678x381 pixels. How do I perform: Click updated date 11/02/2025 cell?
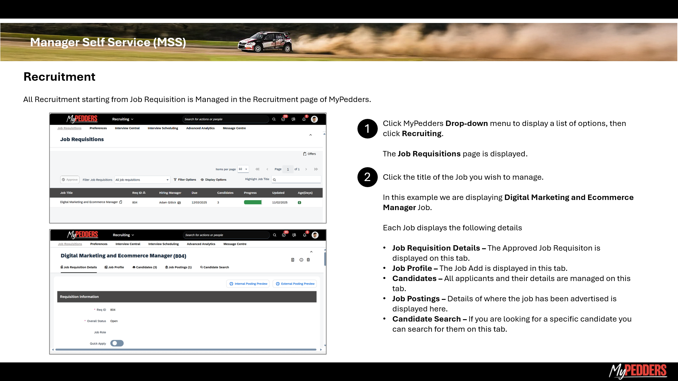pos(280,203)
